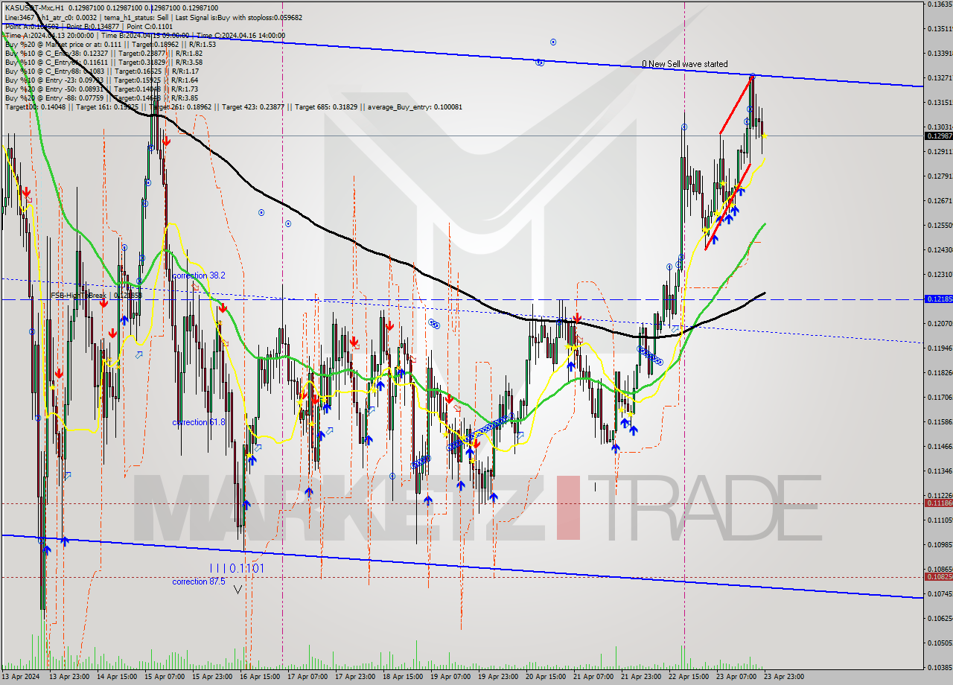Click the '23 Apr 23:00' time label
The image size is (953, 685).
coord(783,677)
